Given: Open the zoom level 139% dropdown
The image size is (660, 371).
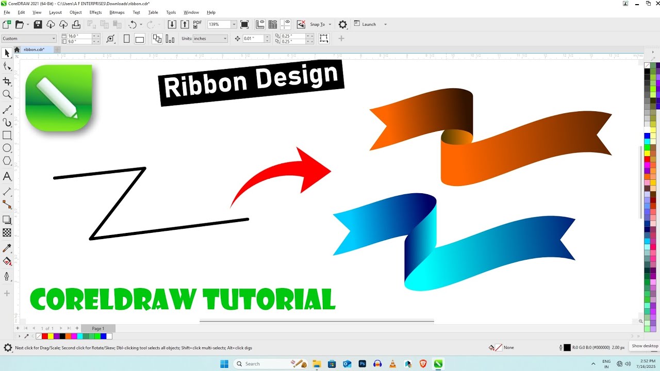Looking at the screenshot, I should pyautogui.click(x=234, y=24).
